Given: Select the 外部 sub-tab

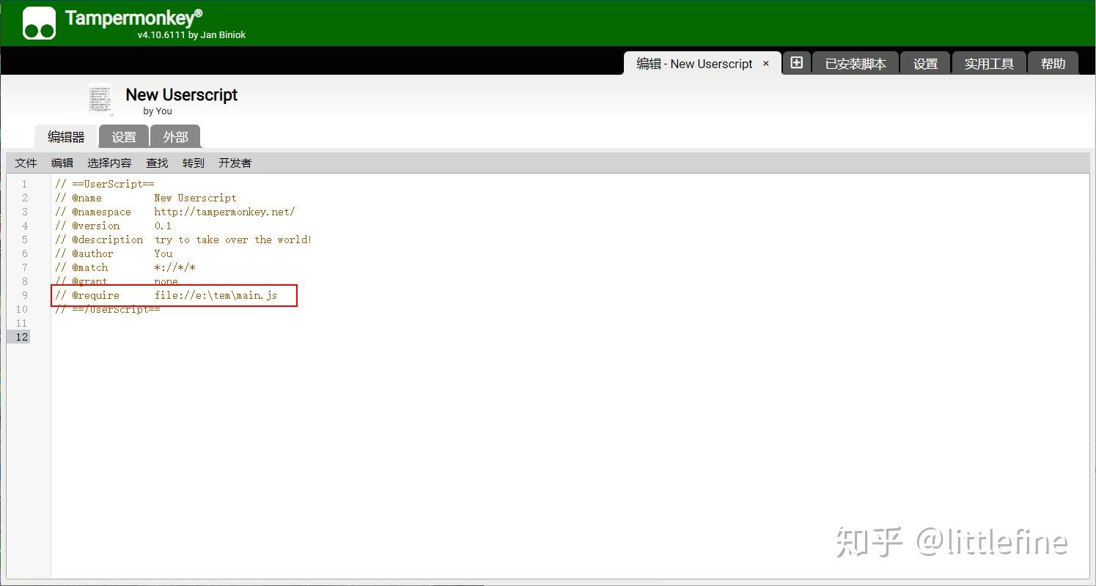Looking at the screenshot, I should coord(175,137).
